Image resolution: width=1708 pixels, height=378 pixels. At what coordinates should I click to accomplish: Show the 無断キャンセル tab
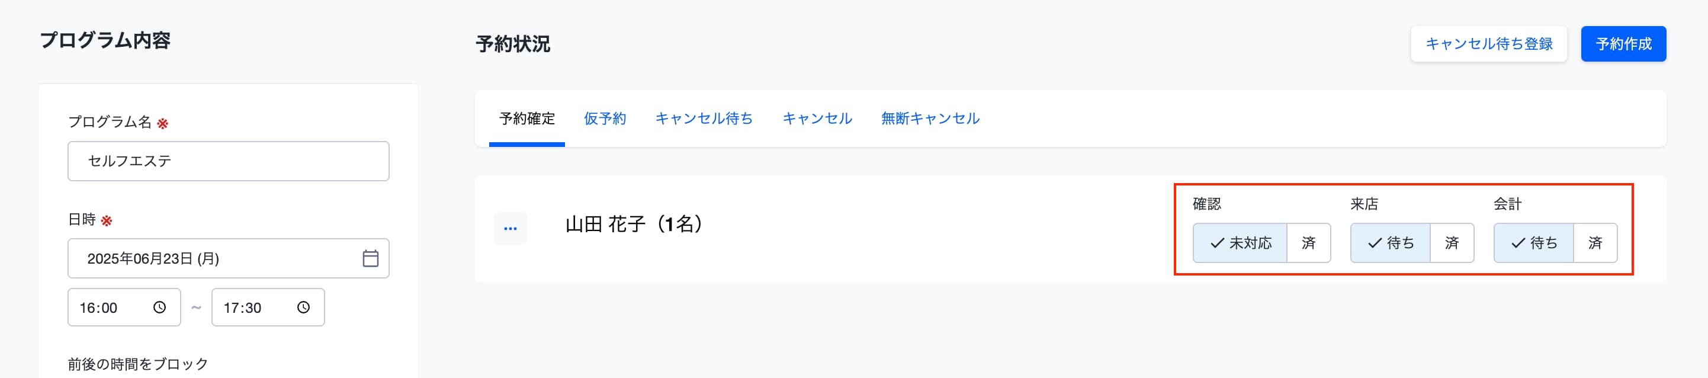930,118
